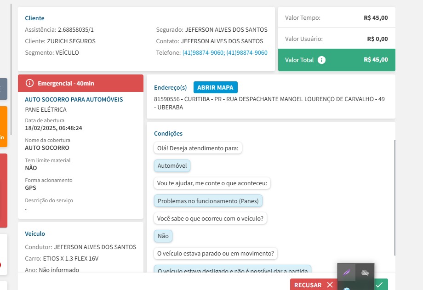Image resolution: width=423 pixels, height=290 pixels.
Task: Click the Emergencial alert info icon
Action: pos(30,83)
